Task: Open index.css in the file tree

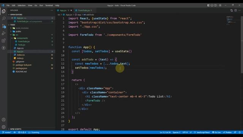Action: 21,55
